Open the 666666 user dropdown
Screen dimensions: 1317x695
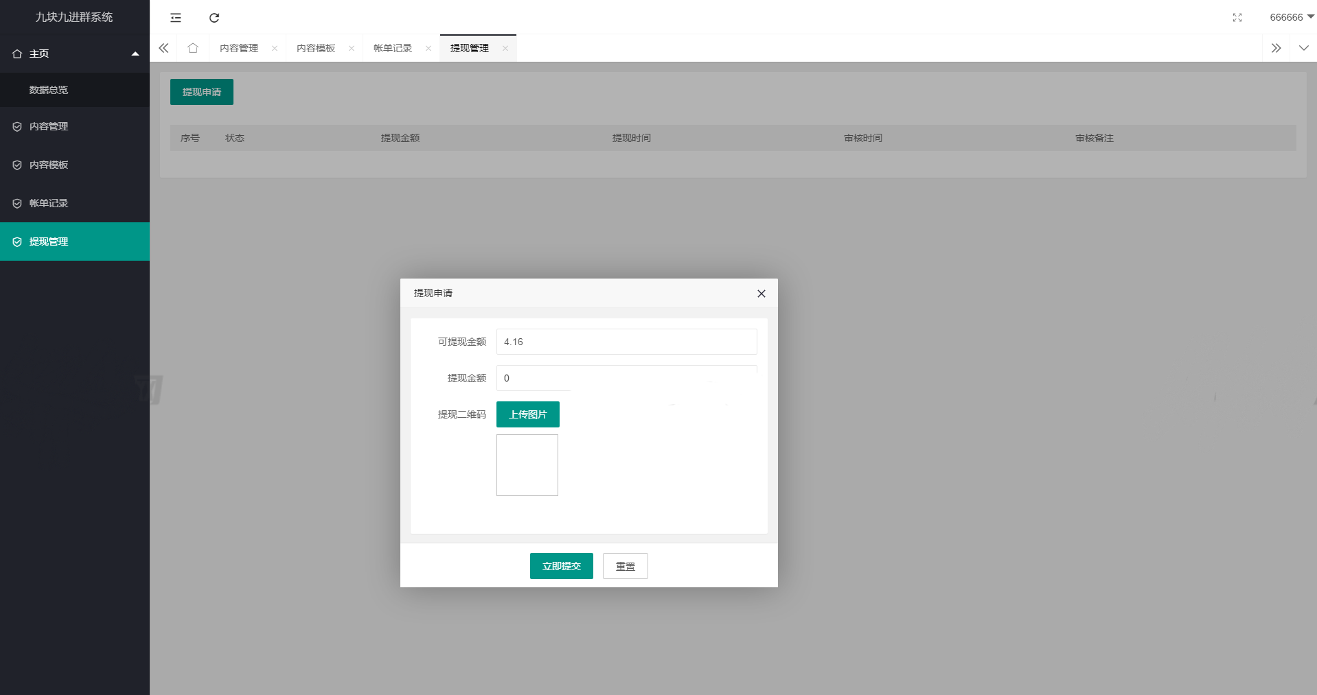[1291, 17]
